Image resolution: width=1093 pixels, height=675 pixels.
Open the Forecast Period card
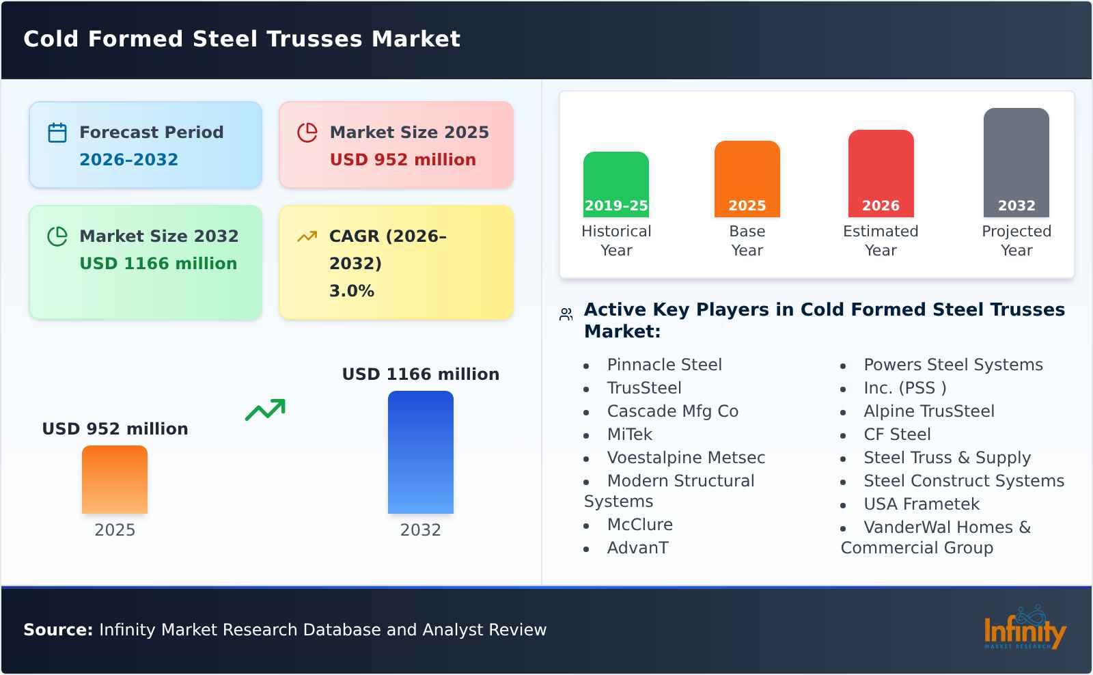pos(146,144)
